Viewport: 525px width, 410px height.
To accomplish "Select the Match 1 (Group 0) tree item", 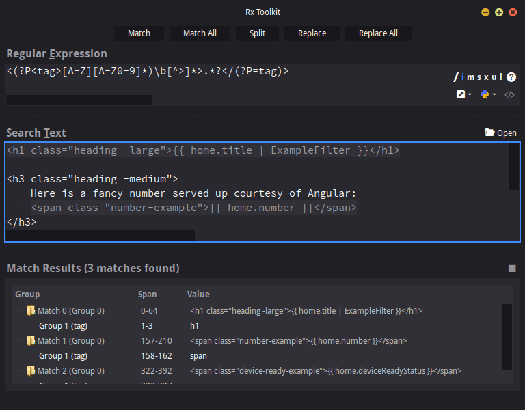I will coord(71,341).
